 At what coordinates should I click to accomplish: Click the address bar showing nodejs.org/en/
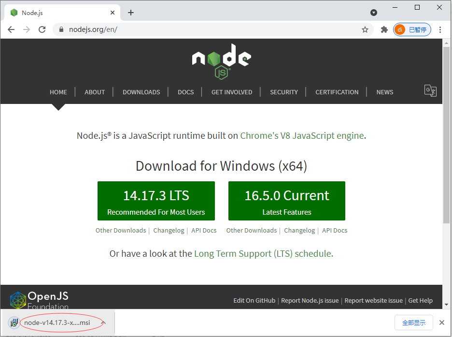coord(213,29)
